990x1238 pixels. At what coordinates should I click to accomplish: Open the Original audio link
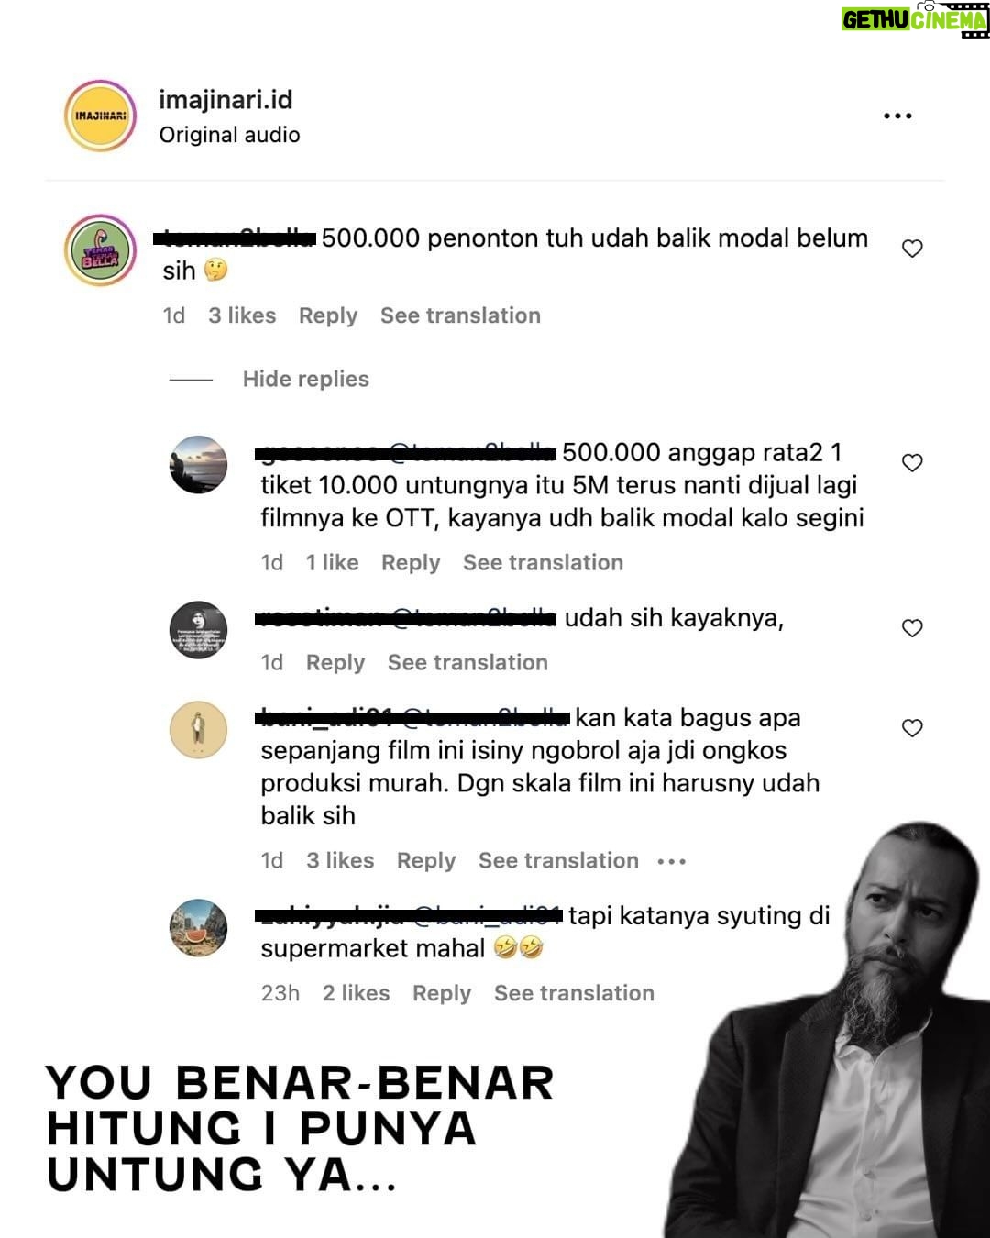point(229,135)
